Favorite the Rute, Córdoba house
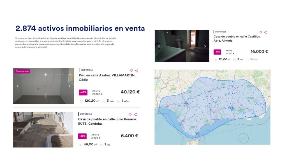 click(130, 114)
